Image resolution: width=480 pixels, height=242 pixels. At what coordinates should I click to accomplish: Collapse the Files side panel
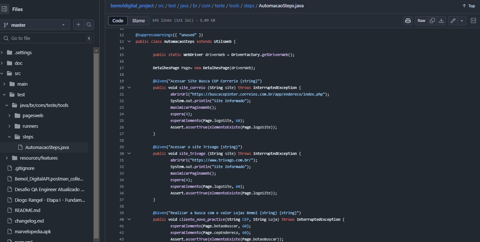(x=5, y=9)
